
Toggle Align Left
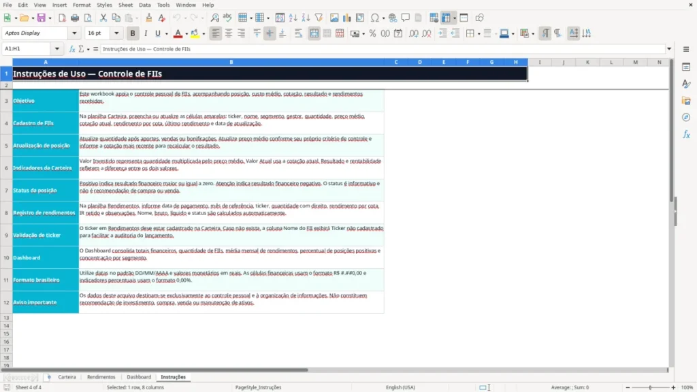[216, 33]
